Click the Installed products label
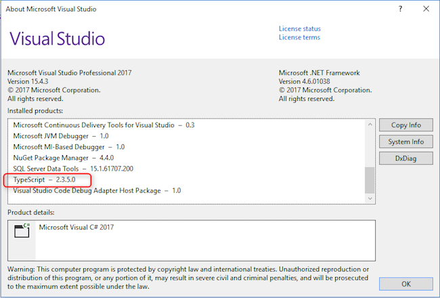The image size is (440, 298). [x=35, y=110]
